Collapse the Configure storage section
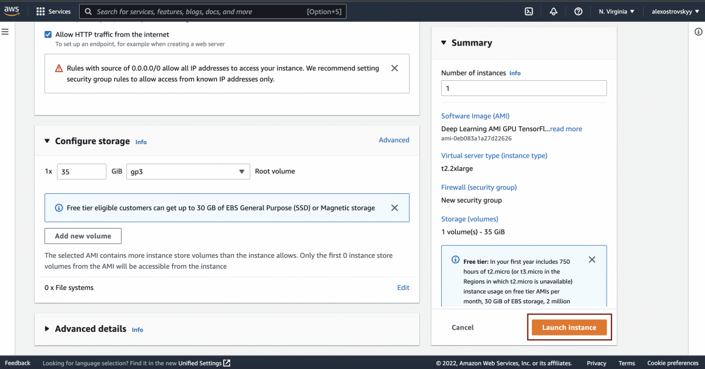Image resolution: width=705 pixels, height=369 pixels. [x=47, y=141]
